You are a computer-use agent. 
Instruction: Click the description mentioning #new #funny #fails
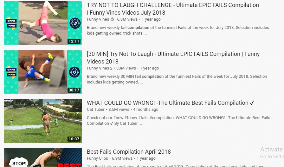(178, 120)
